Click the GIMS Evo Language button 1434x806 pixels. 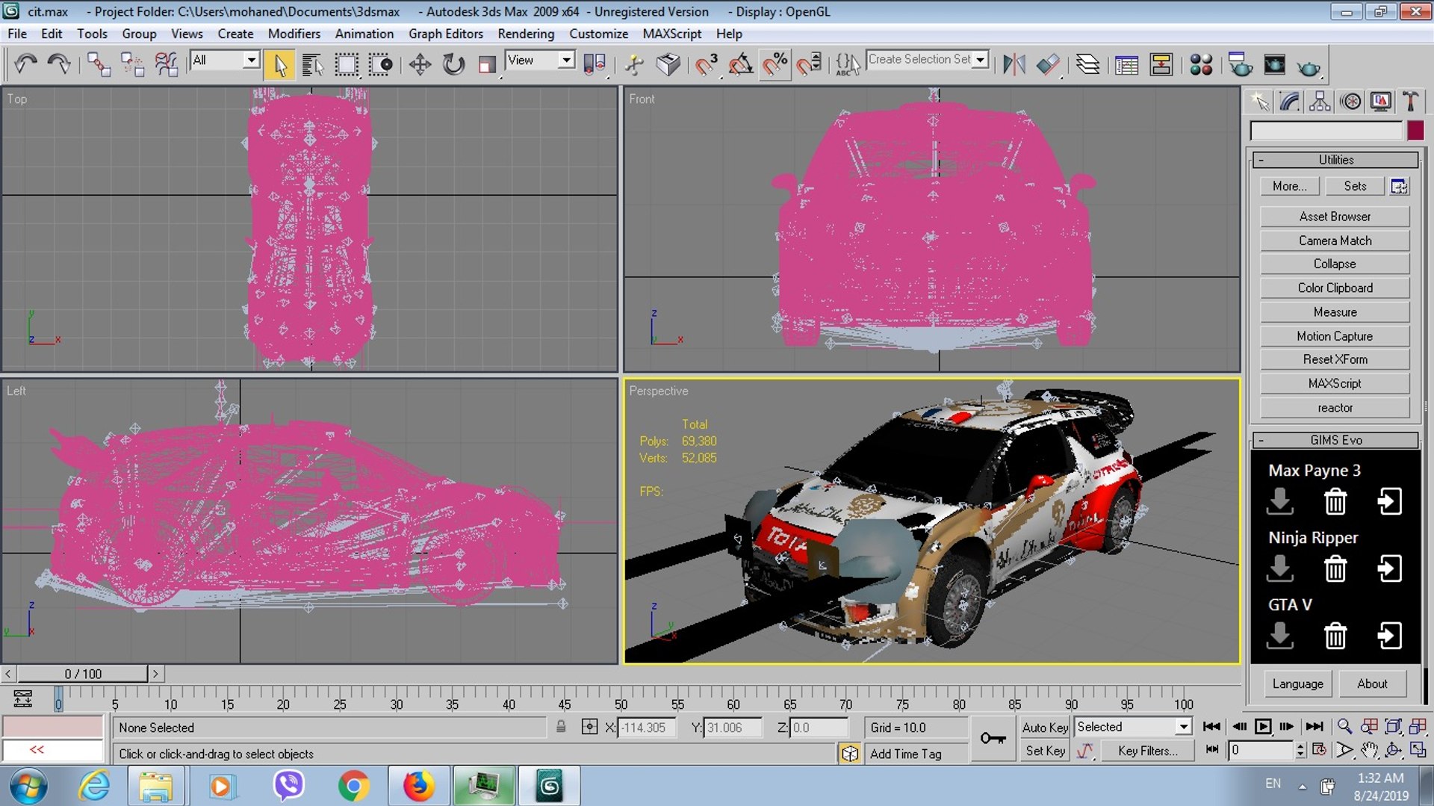[x=1297, y=683]
